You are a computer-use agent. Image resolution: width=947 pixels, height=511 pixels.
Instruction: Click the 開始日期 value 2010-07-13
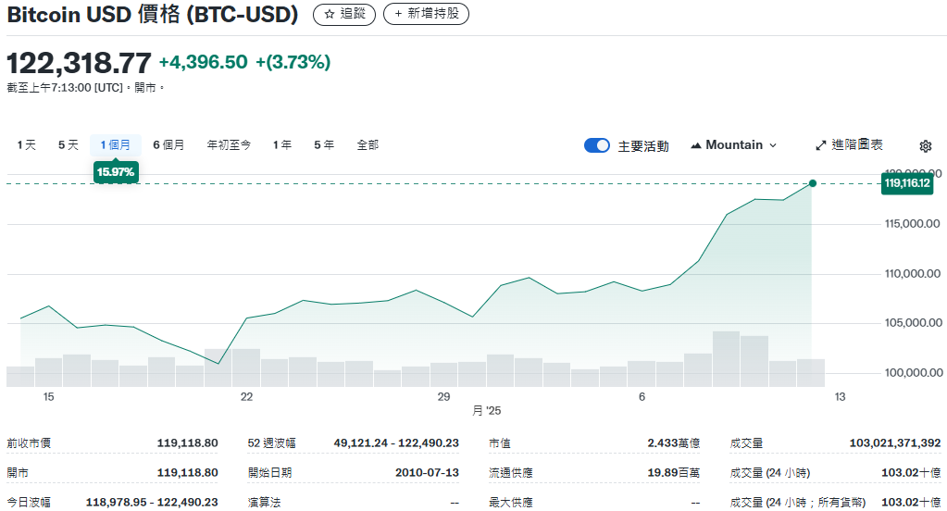pos(427,472)
